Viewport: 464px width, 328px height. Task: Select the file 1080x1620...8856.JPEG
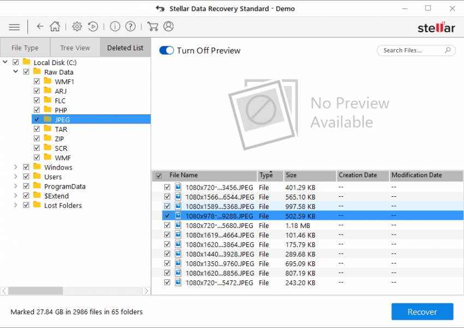tap(312, 273)
